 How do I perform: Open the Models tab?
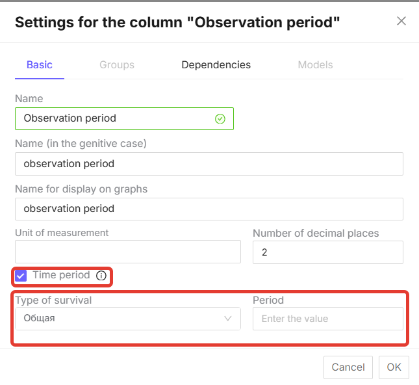315,65
